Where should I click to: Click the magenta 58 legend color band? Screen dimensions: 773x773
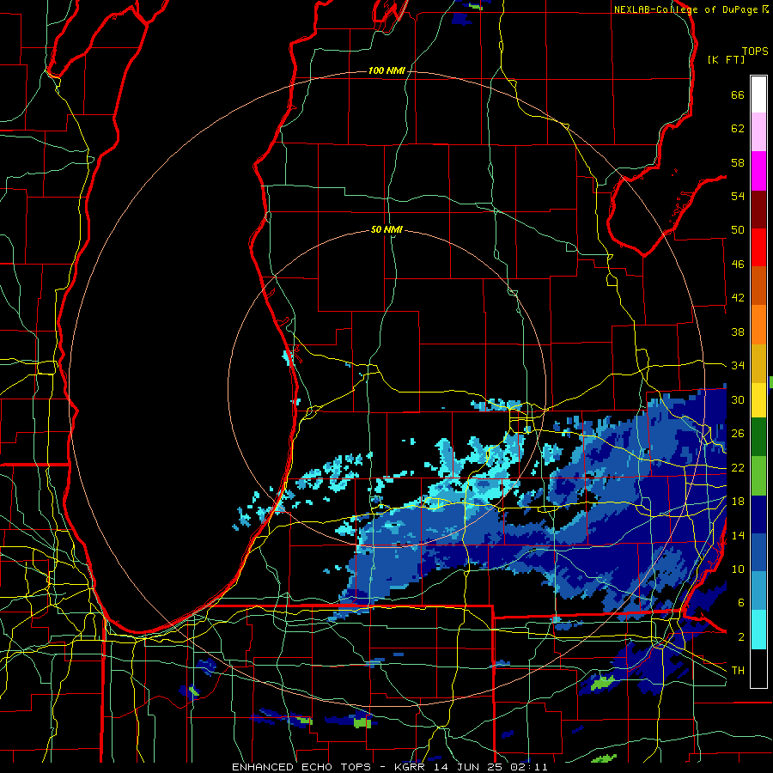click(758, 171)
